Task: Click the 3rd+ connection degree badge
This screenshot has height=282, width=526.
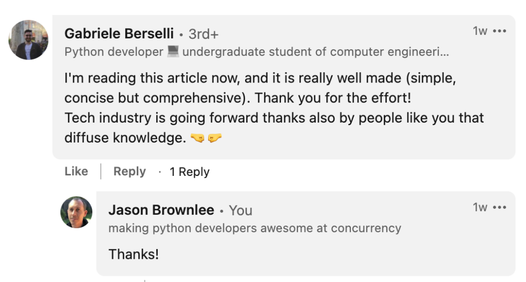Action: tap(203, 34)
